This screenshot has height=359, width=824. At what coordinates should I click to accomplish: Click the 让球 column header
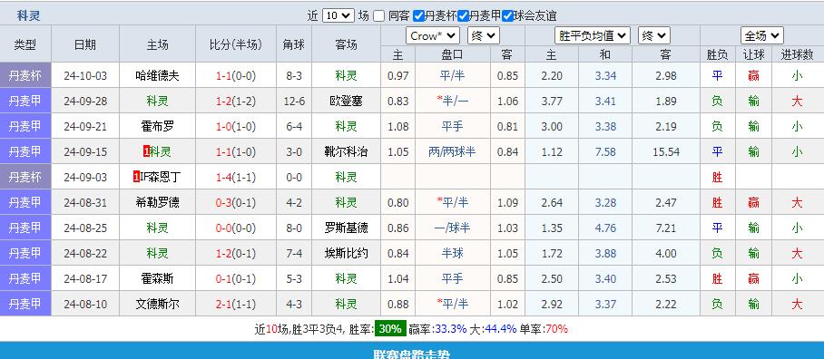pos(753,54)
